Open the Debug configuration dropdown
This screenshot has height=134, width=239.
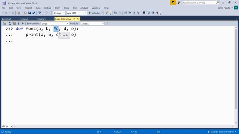[x=59, y=13]
